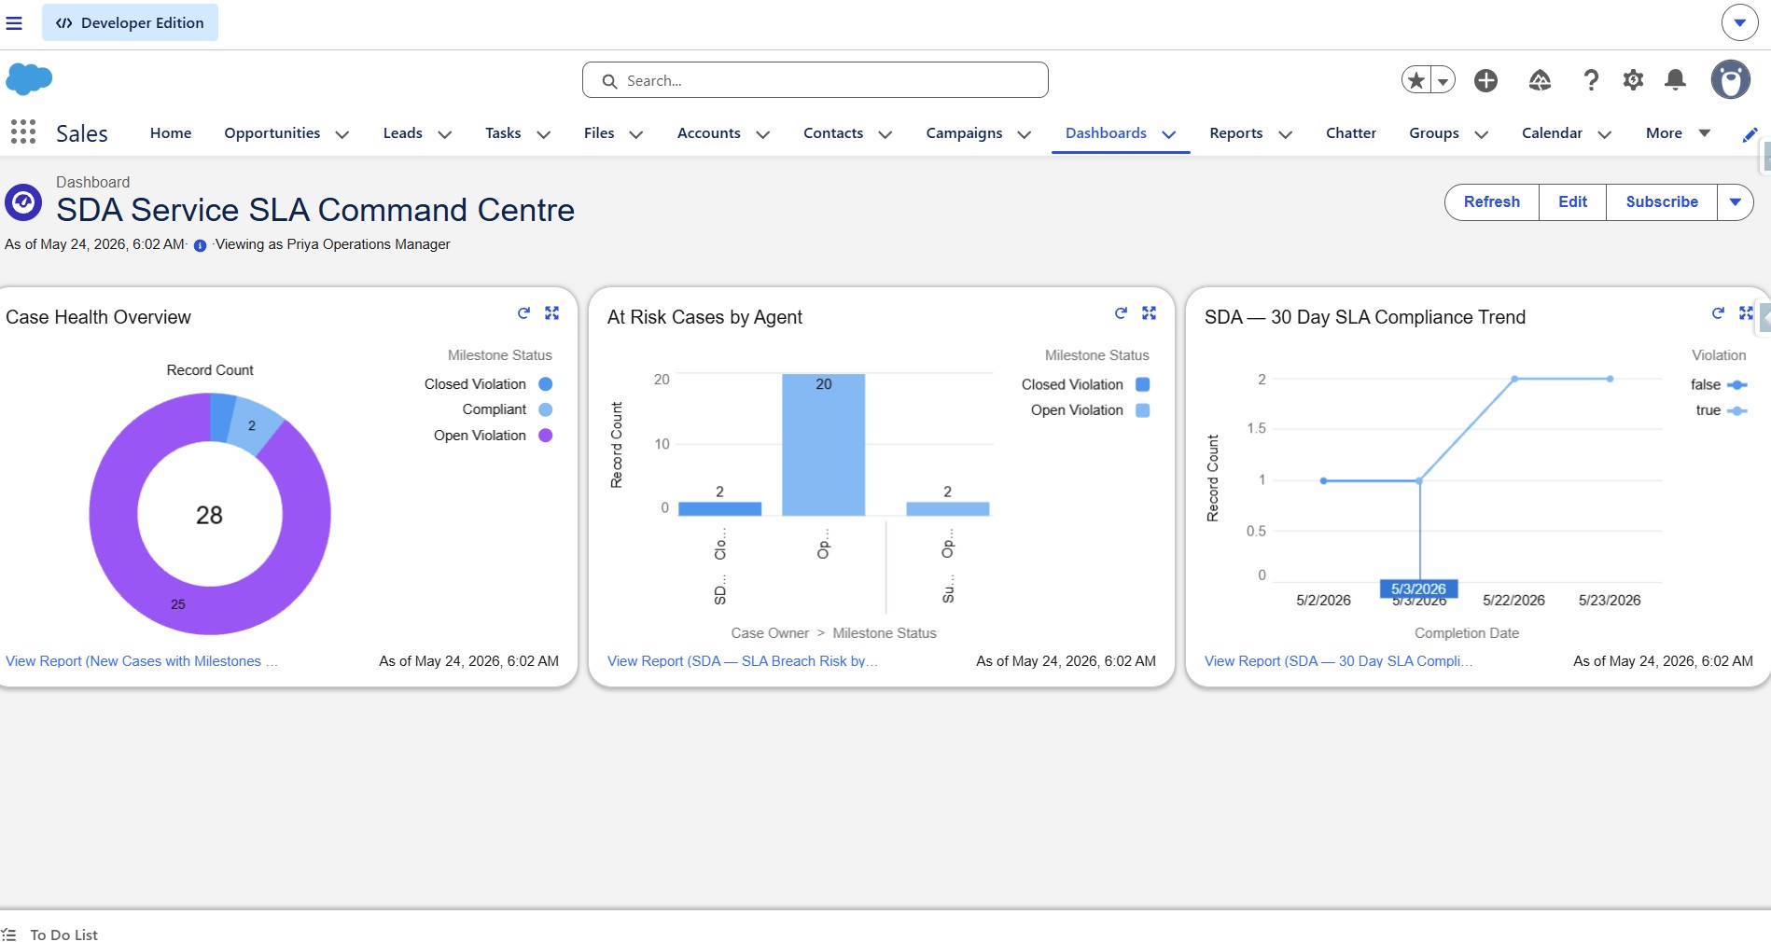
Task: Click Compliant legend color swatch
Action: point(546,409)
